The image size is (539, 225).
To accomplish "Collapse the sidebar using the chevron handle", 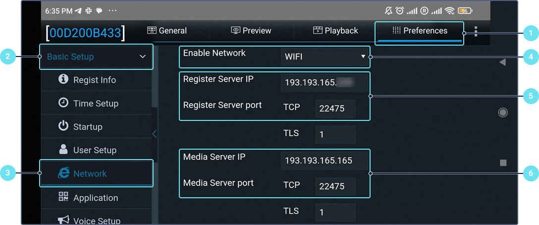I will click(x=154, y=134).
